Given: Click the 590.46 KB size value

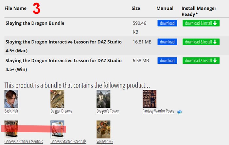Looking at the screenshot, I should (139, 27).
